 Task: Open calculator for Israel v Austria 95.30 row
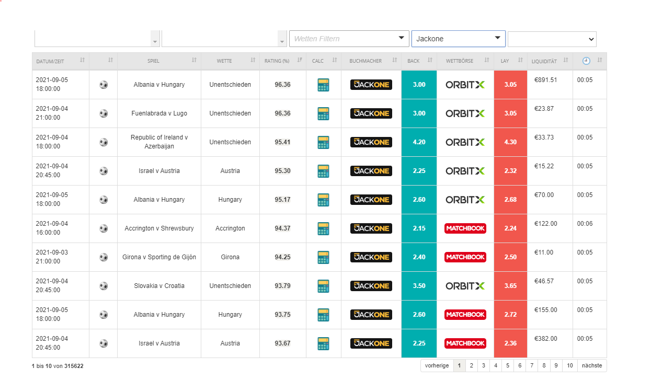[323, 171]
